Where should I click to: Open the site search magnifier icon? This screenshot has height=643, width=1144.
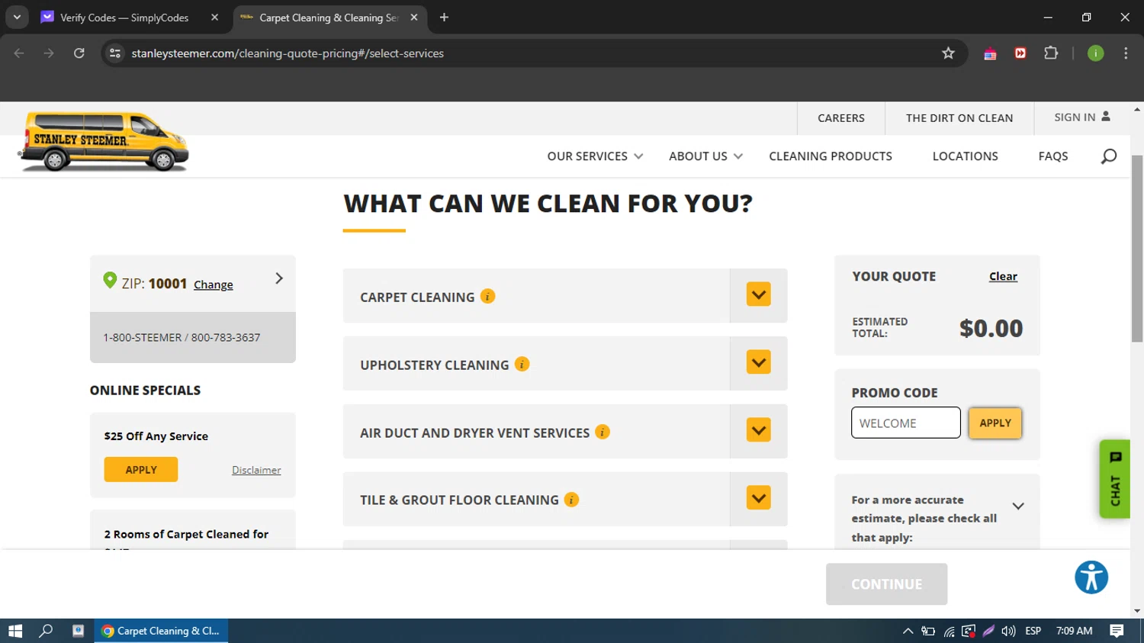click(x=1108, y=156)
